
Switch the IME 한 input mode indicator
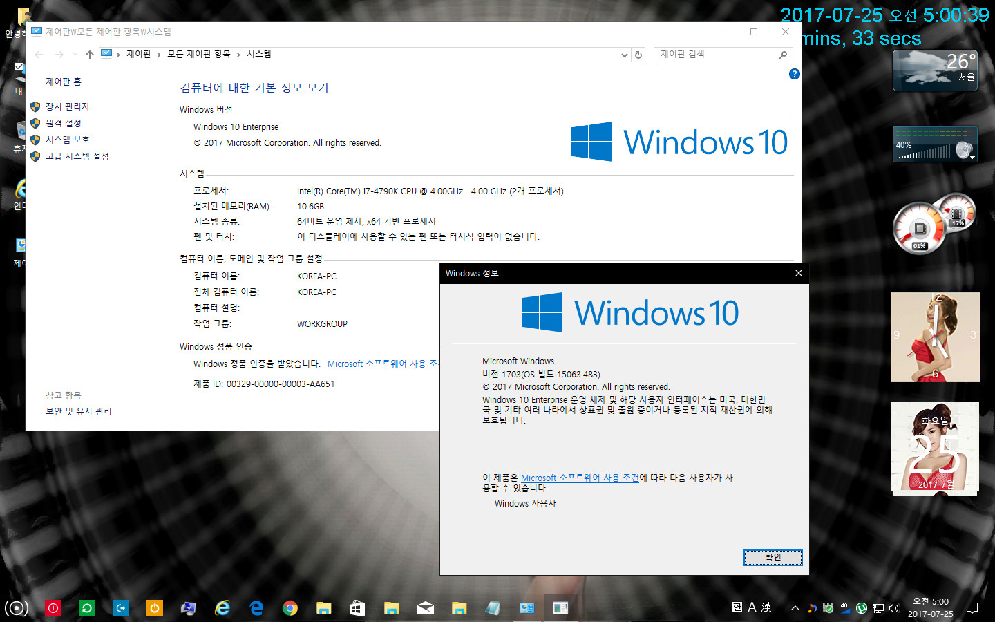pos(737,607)
